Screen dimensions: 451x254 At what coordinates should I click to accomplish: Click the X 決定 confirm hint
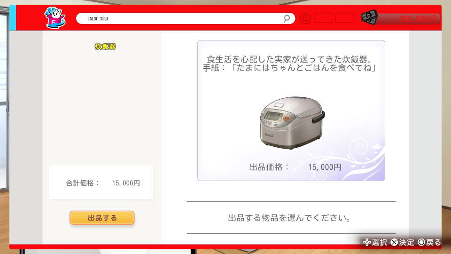[403, 243]
